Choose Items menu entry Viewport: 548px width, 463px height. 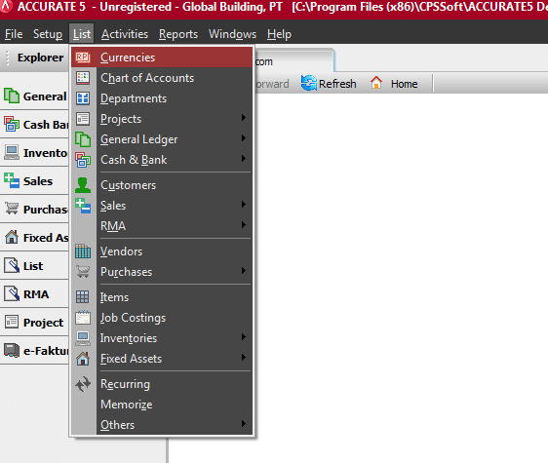pyautogui.click(x=162, y=297)
